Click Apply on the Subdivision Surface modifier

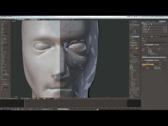148,63
